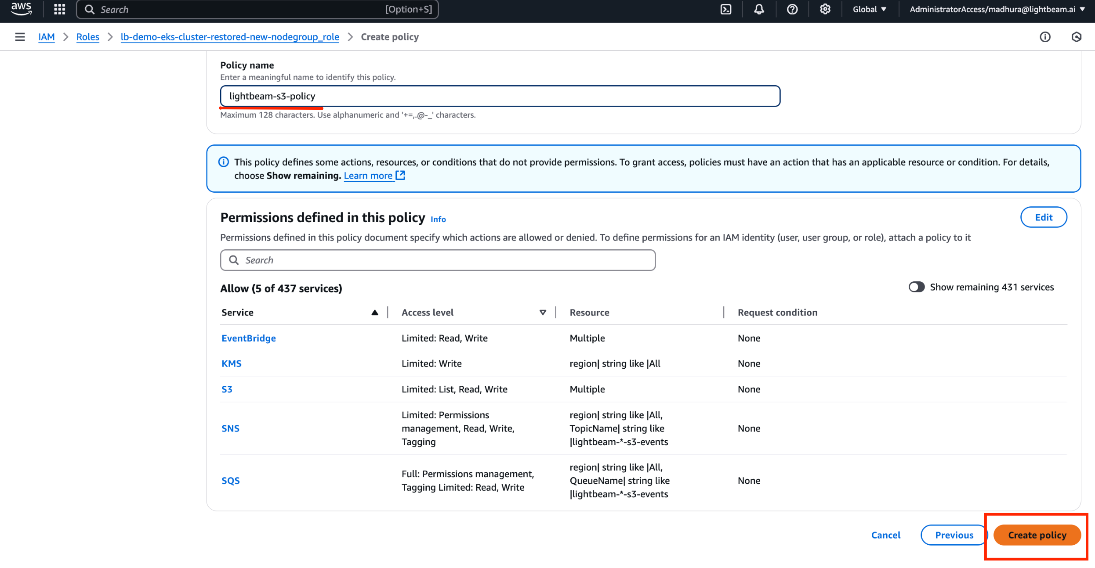
Task: Go back with the Previous button
Action: tap(954, 535)
